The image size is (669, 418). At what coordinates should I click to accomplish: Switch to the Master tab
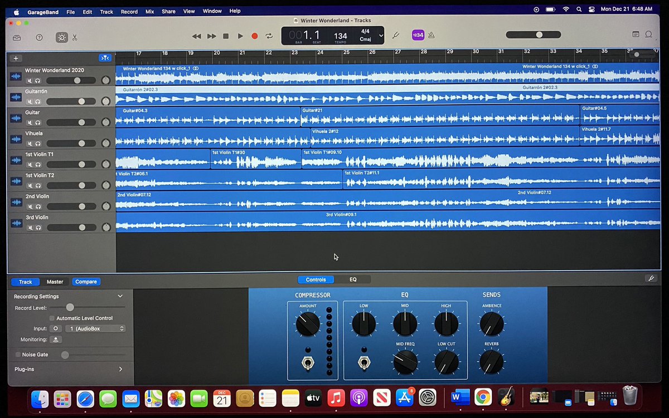coord(55,282)
